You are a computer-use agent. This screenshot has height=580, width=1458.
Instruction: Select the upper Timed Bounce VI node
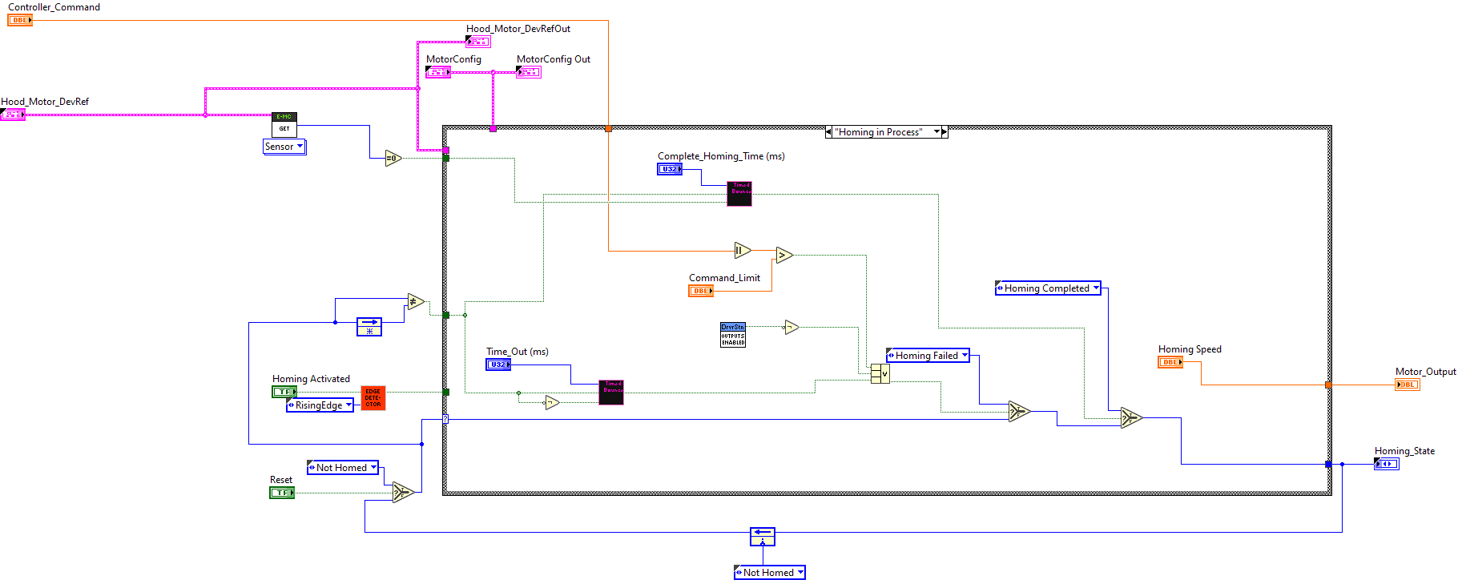tap(739, 193)
